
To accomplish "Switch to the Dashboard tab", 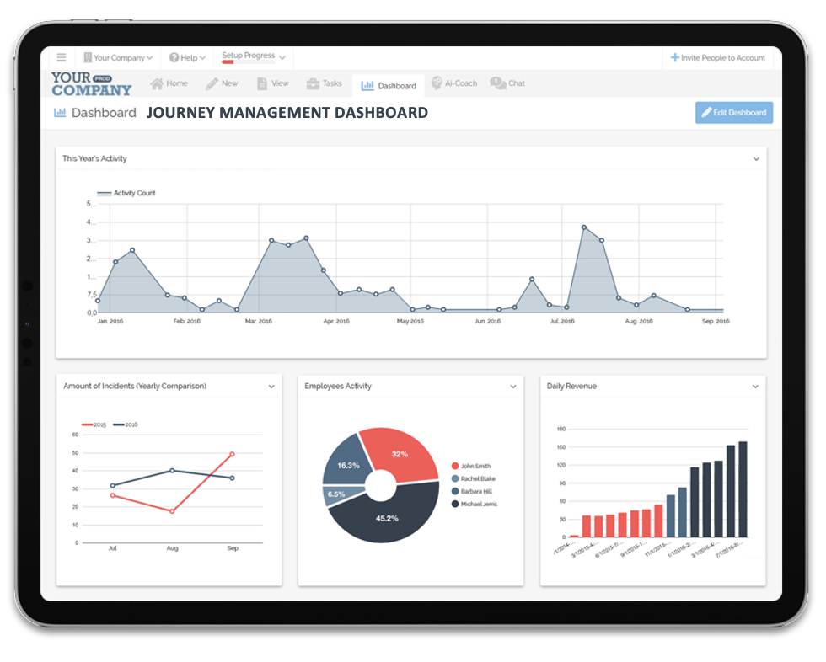I will [389, 85].
